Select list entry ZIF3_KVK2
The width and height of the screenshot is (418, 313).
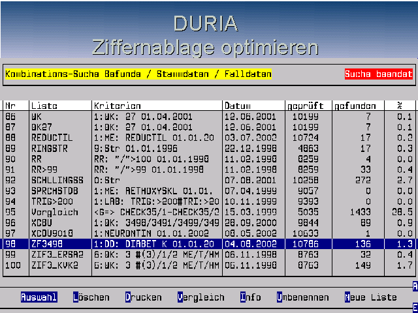point(55,265)
